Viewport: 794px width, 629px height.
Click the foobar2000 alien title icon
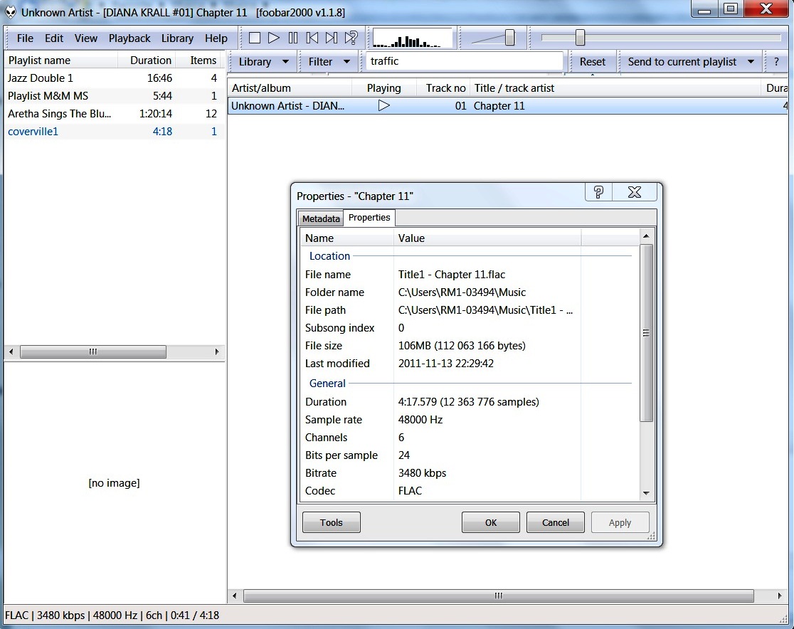click(11, 12)
